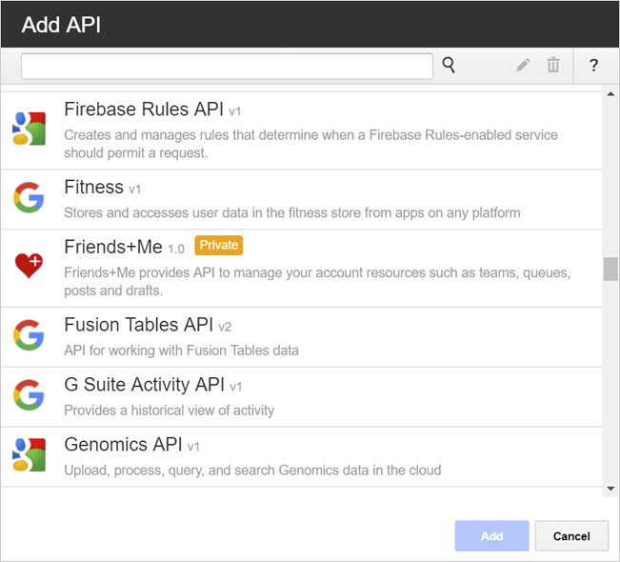Open help with the question mark icon
The height and width of the screenshot is (562, 620).
[x=593, y=66]
